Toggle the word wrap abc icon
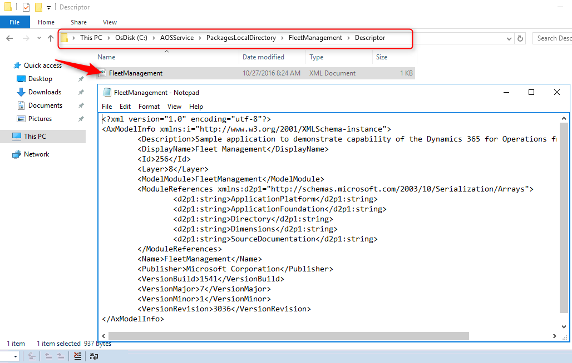This screenshot has width=572, height=363. (93, 356)
